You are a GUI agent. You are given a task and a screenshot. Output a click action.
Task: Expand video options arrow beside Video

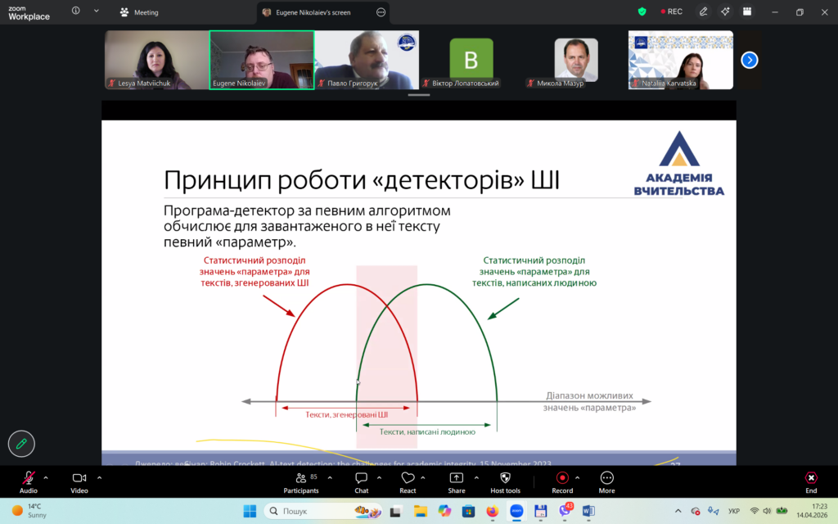[99, 477]
